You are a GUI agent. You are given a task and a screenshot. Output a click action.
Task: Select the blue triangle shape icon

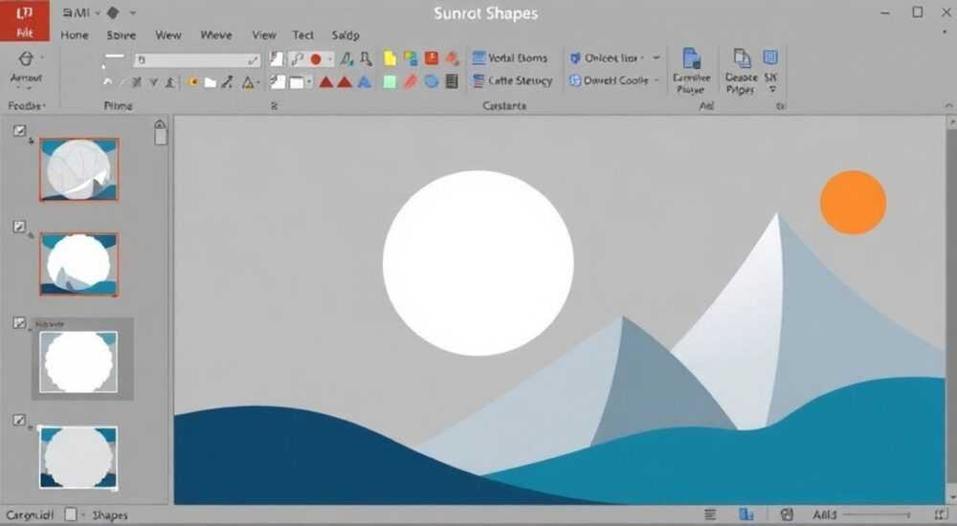pos(365,82)
